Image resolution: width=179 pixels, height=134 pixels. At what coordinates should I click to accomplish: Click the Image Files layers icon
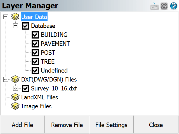(15, 106)
